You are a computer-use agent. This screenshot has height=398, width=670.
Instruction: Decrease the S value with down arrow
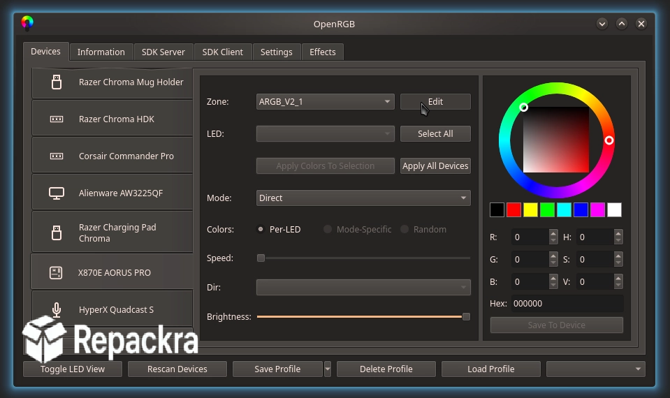click(x=618, y=263)
